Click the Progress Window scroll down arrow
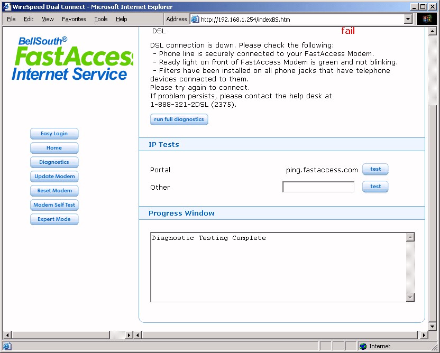The image size is (440, 353). 410,297
